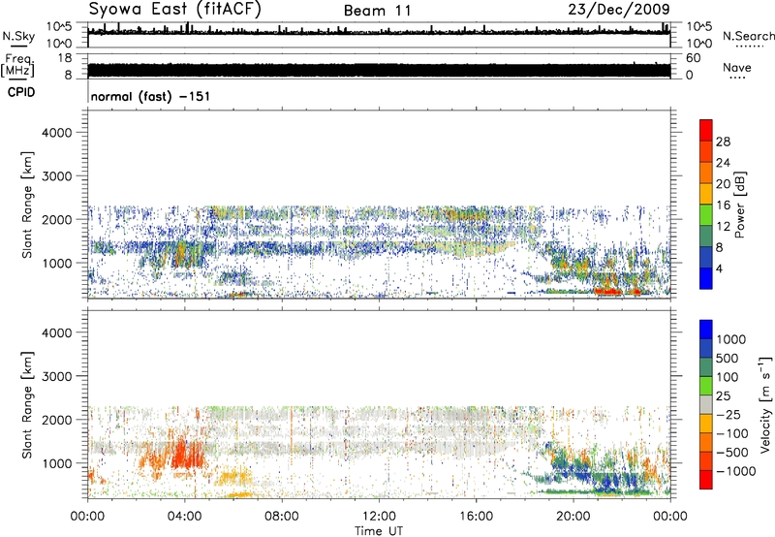Click the yellow 16-20 dB power colorbar segment

(x=706, y=193)
